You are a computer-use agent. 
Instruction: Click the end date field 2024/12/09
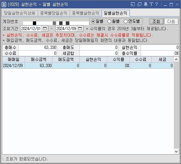click(66, 29)
